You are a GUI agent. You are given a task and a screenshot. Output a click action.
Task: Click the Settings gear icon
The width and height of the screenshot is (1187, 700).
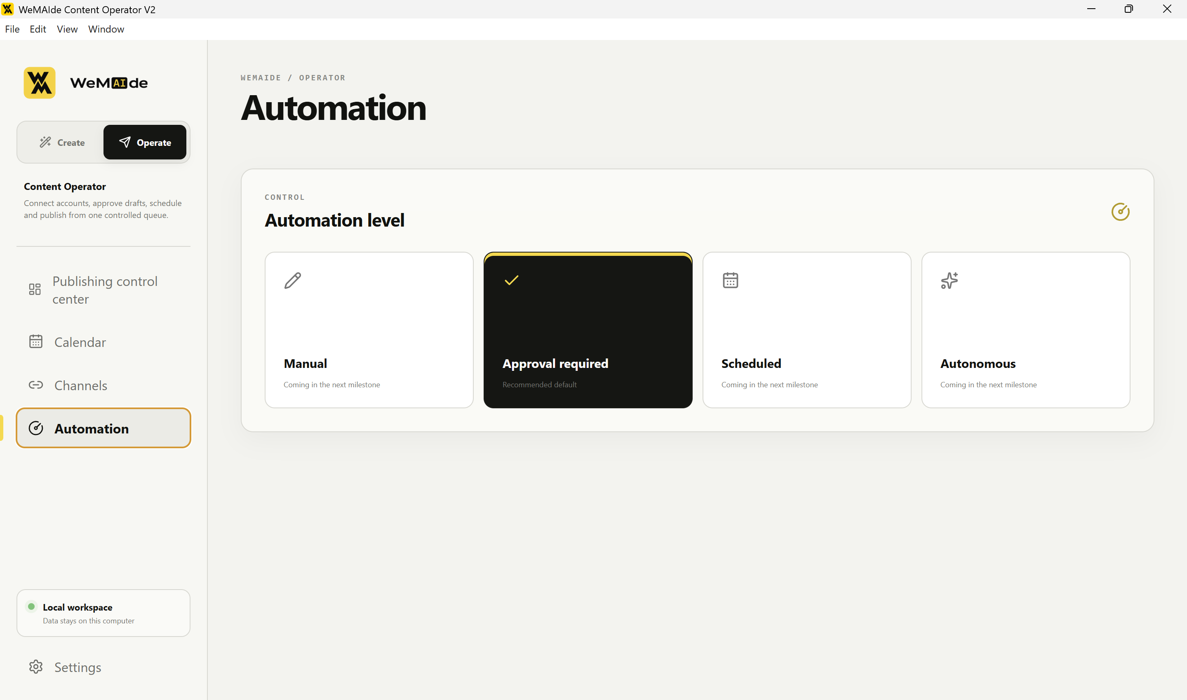tap(36, 667)
